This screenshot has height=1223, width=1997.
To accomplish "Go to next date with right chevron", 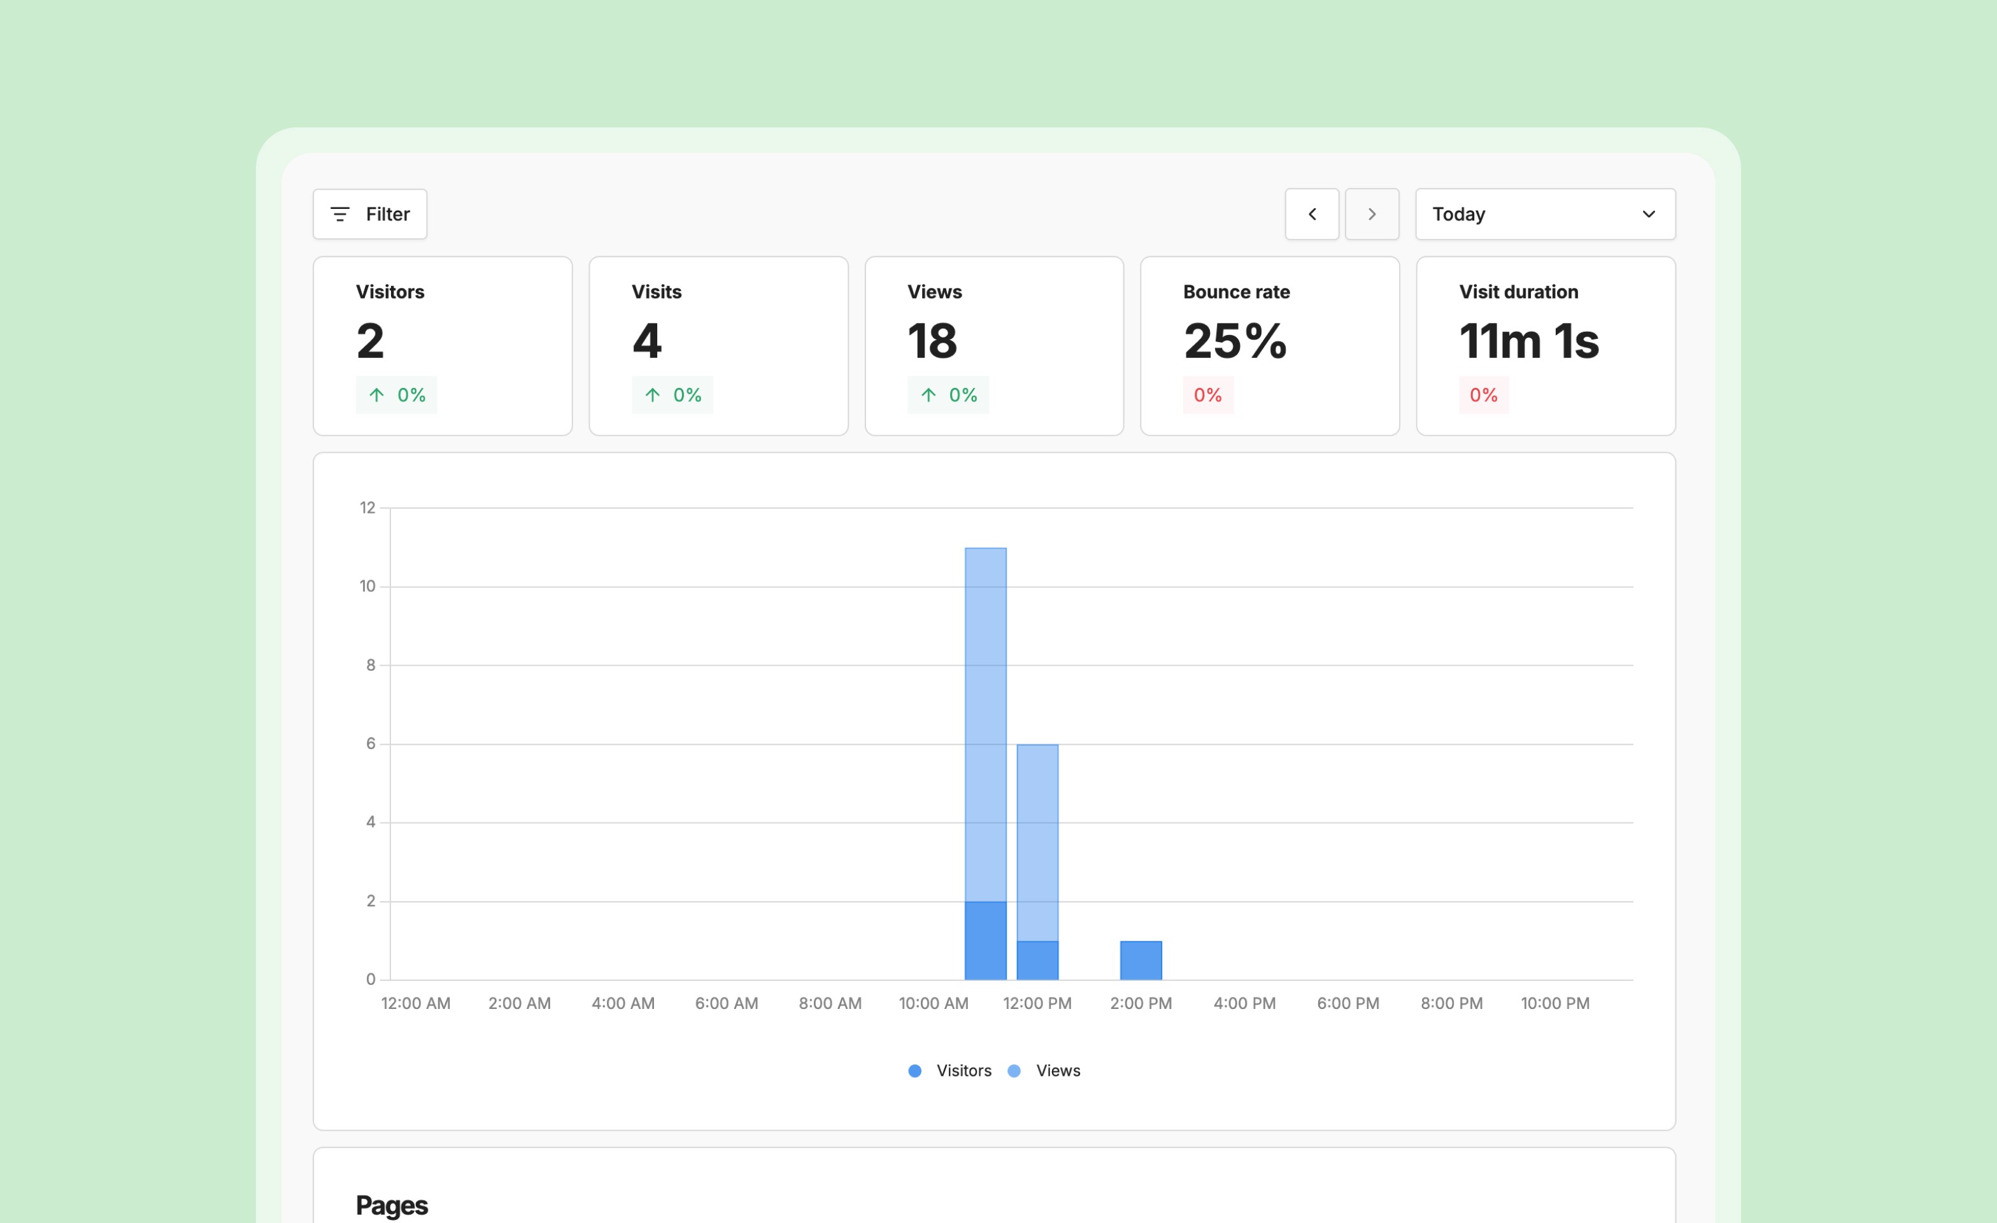I will tap(1371, 214).
